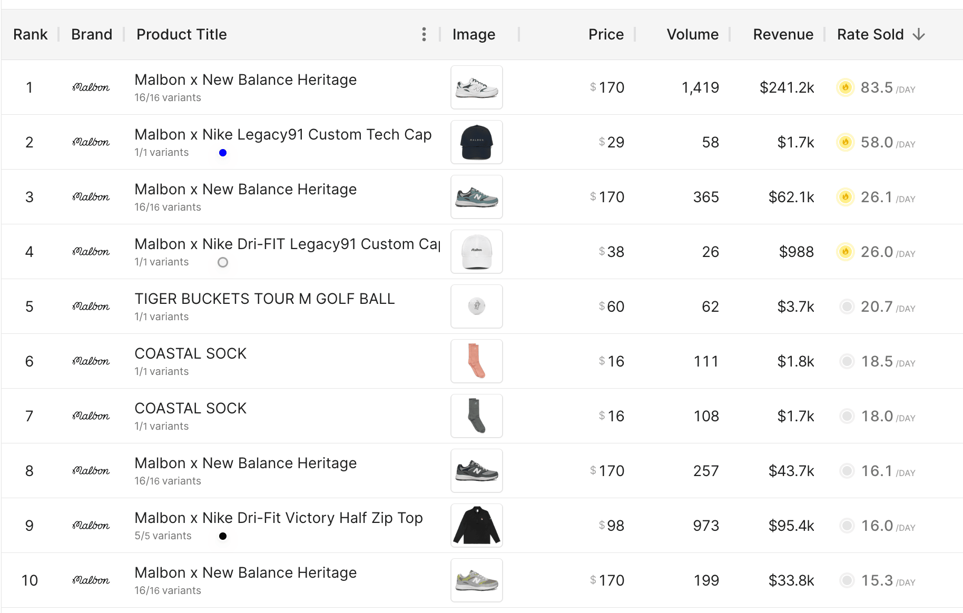The width and height of the screenshot is (963, 613).
Task: Click the Malbon brand logo in rank 7
Action: (91, 416)
